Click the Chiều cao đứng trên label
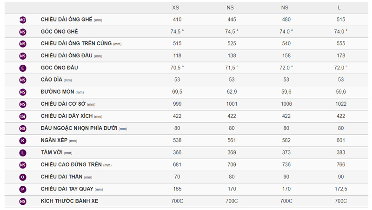The image size is (372, 210). click(x=71, y=165)
